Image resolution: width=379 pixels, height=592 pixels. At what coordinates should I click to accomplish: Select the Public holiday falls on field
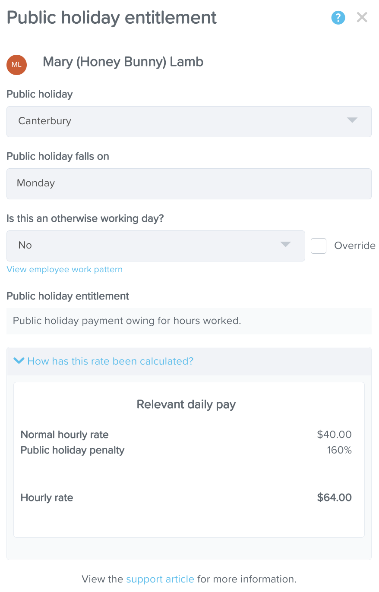[x=189, y=183]
